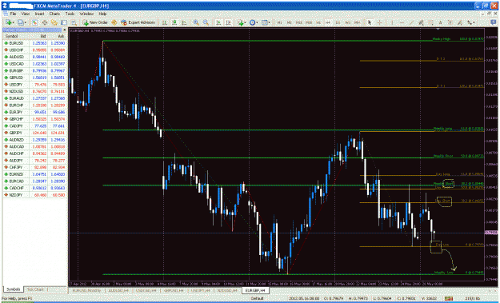Open the USDJPY,H4 chart tab

coord(200,290)
